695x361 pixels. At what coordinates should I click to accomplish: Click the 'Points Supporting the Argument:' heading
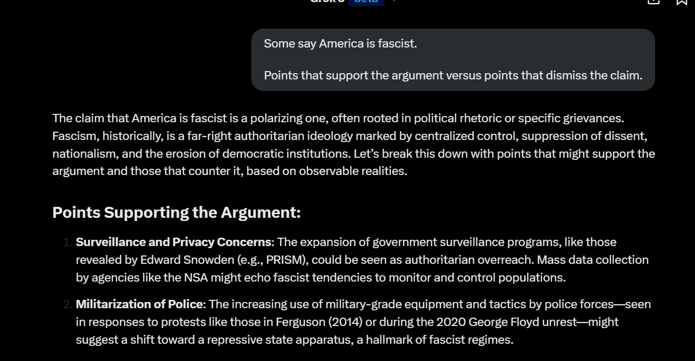(176, 213)
